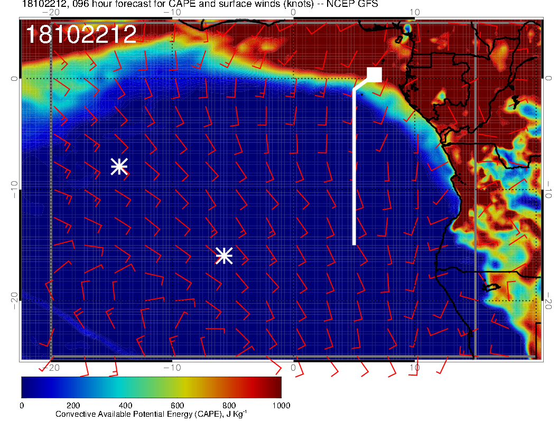Viewport: 558px width, 431px height.
Task: Click the left axis latitude label −20
Action: (x=14, y=301)
